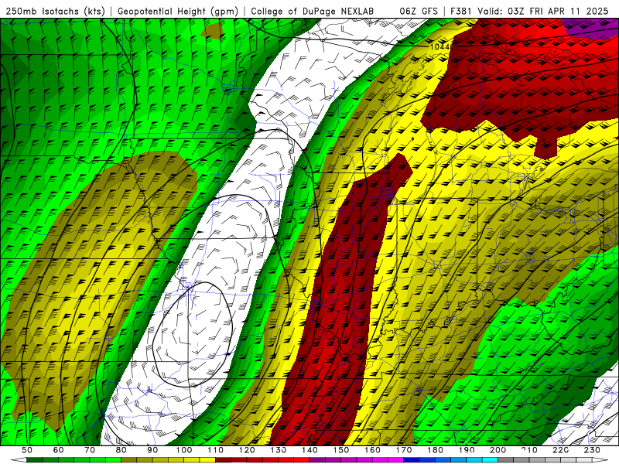Screen dimensions: 619x464
Task: Click the 'Valid: 03Z FRI APR 11 2025' text
Action: tap(543, 11)
